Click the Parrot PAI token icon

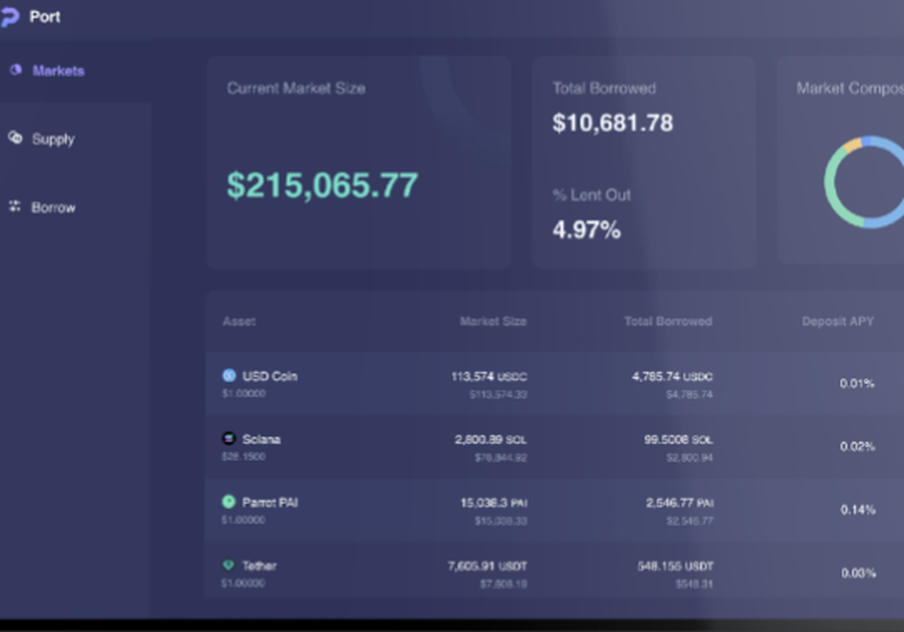click(x=229, y=502)
